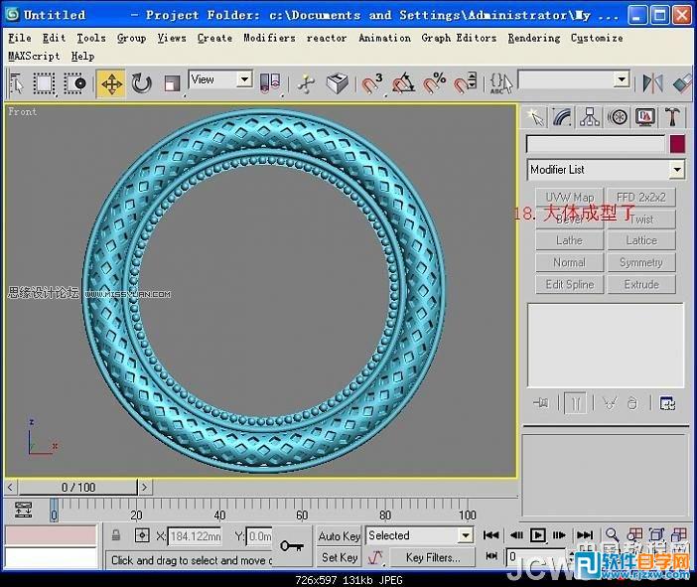
Task: Toggle the Angle Snap button
Action: pyautogui.click(x=404, y=83)
